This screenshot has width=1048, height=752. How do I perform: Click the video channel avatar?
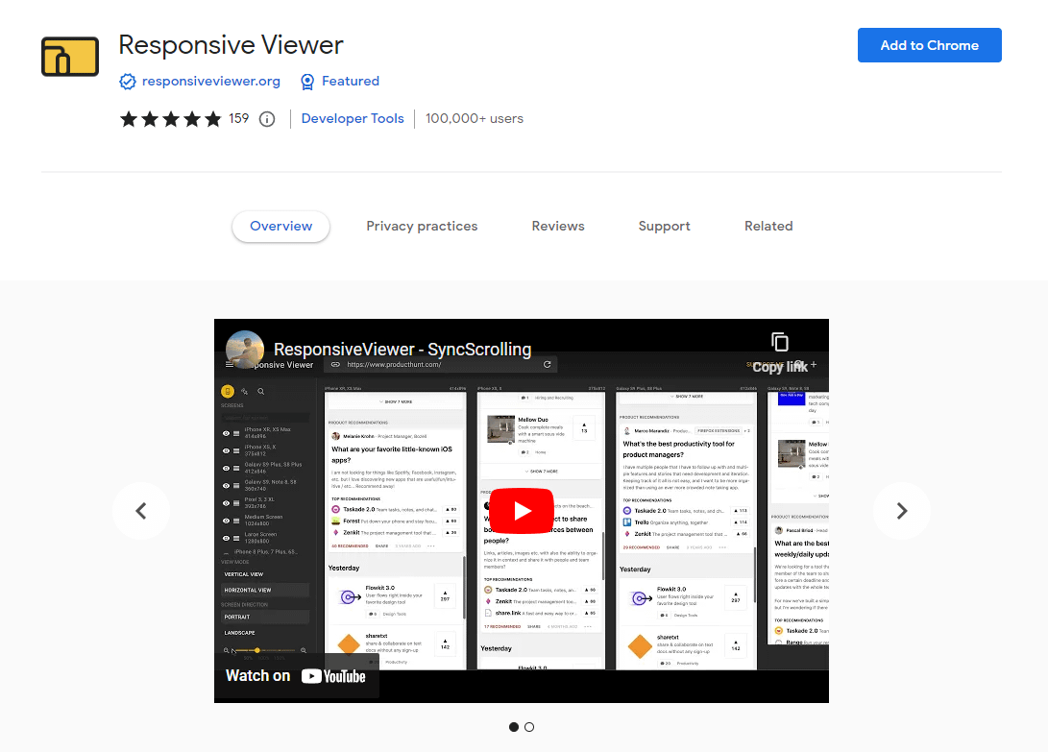[x=245, y=350]
